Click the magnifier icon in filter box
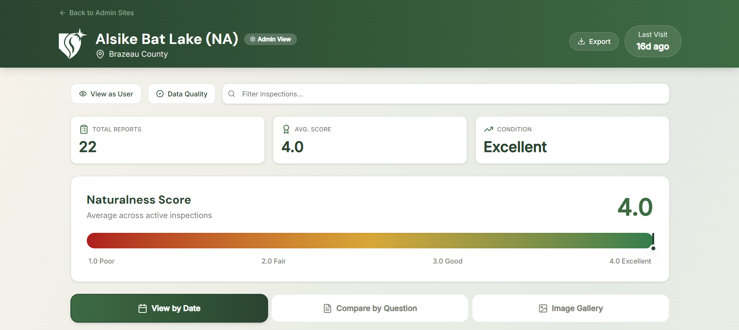The image size is (739, 330). (232, 94)
